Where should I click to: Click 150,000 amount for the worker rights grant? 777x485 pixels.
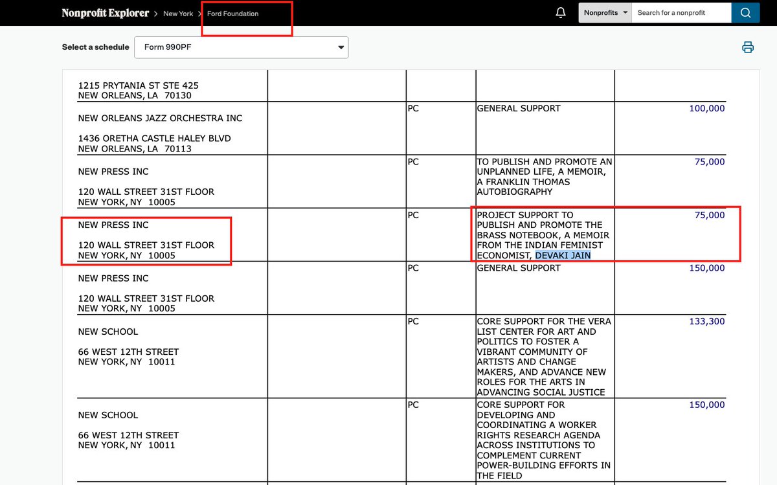tap(707, 405)
